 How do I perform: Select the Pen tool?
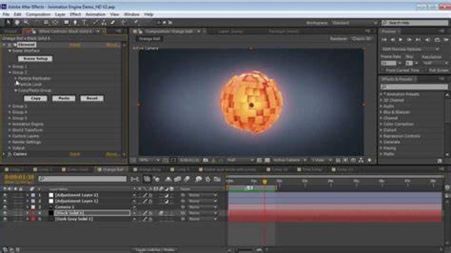pyautogui.click(x=75, y=23)
